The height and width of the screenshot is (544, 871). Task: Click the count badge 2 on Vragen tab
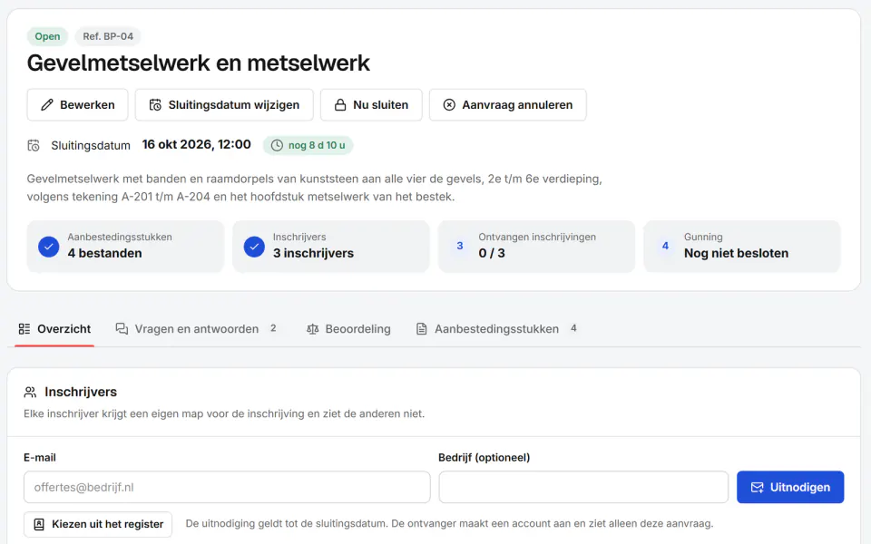click(x=273, y=328)
